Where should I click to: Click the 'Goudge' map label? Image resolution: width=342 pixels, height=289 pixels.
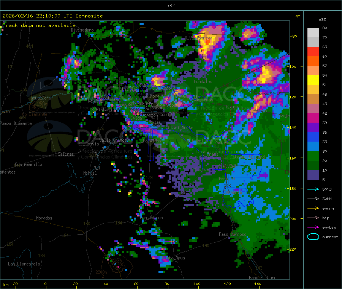[x=166, y=115]
